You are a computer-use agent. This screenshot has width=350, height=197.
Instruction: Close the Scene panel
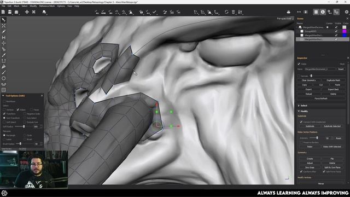(x=347, y=19)
